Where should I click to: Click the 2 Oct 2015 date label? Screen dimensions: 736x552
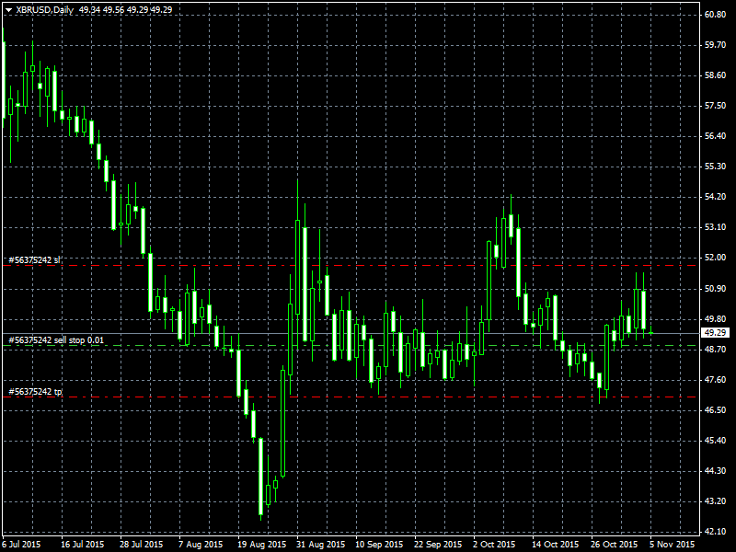click(495, 545)
